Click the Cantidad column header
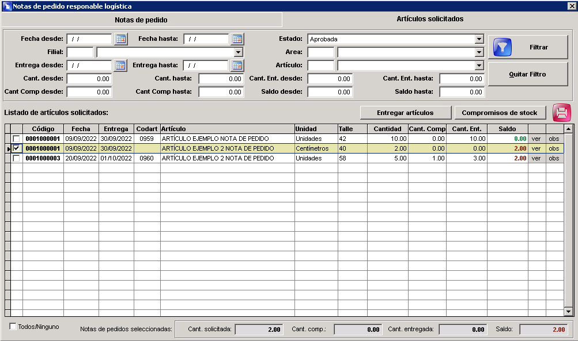578x341 pixels. point(387,129)
